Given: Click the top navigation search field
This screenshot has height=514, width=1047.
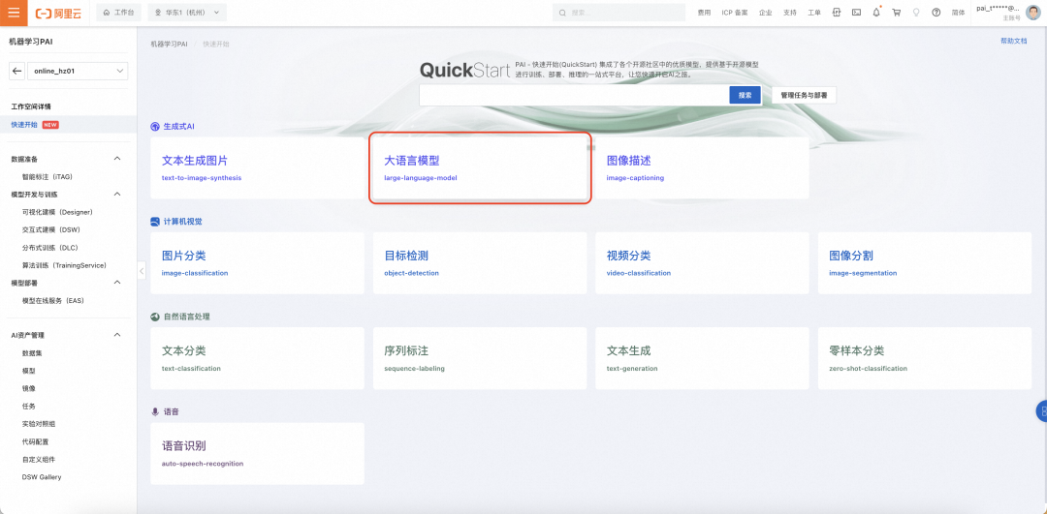Looking at the screenshot, I should pyautogui.click(x=619, y=13).
